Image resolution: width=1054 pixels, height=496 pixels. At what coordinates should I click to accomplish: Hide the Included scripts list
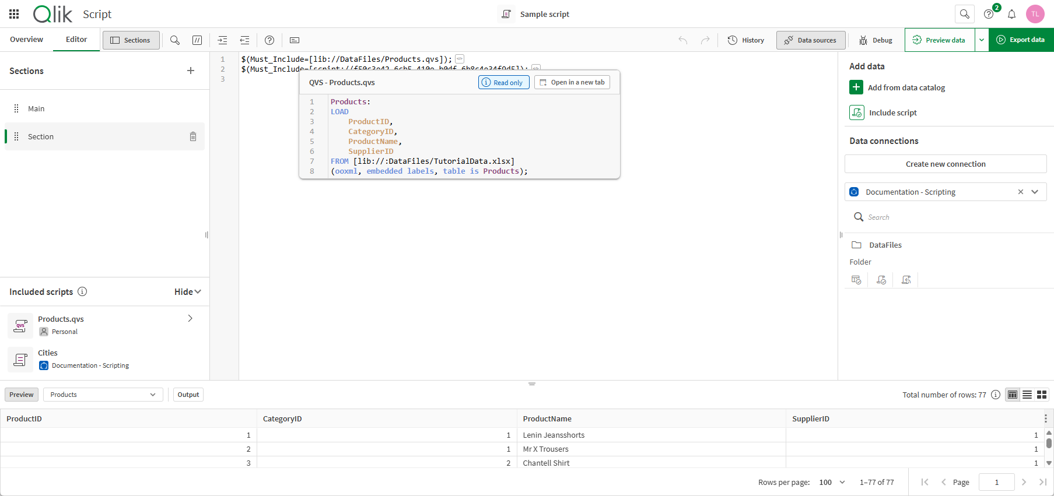pos(187,291)
